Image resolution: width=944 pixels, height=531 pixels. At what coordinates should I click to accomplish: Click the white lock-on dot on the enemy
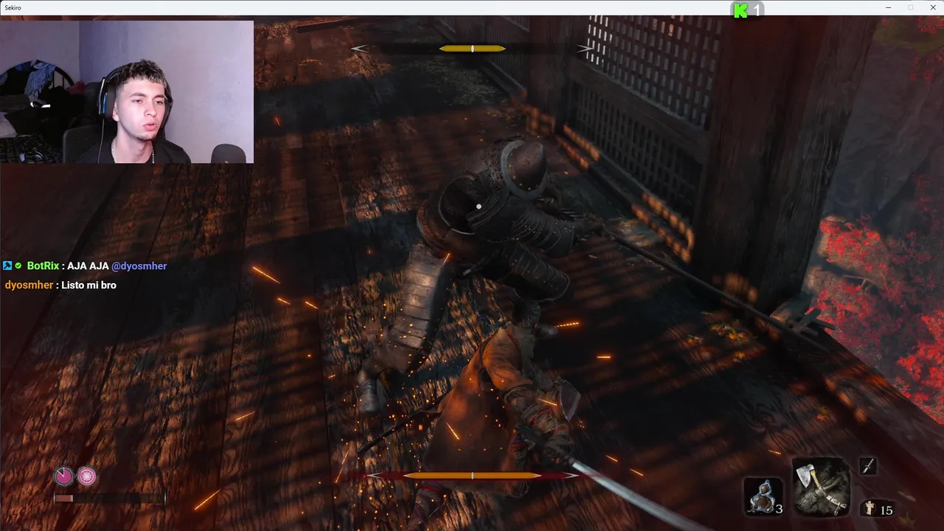479,206
